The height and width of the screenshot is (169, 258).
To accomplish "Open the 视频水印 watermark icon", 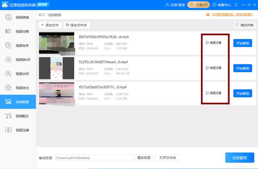I will coord(8,73).
